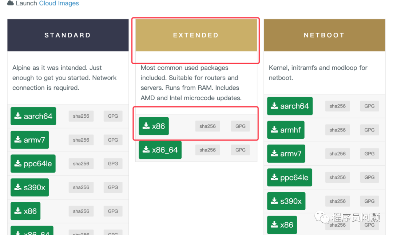Image resolution: width=393 pixels, height=235 pixels.
Task: Click the 'Most common used packages' description
Action: click(x=191, y=83)
